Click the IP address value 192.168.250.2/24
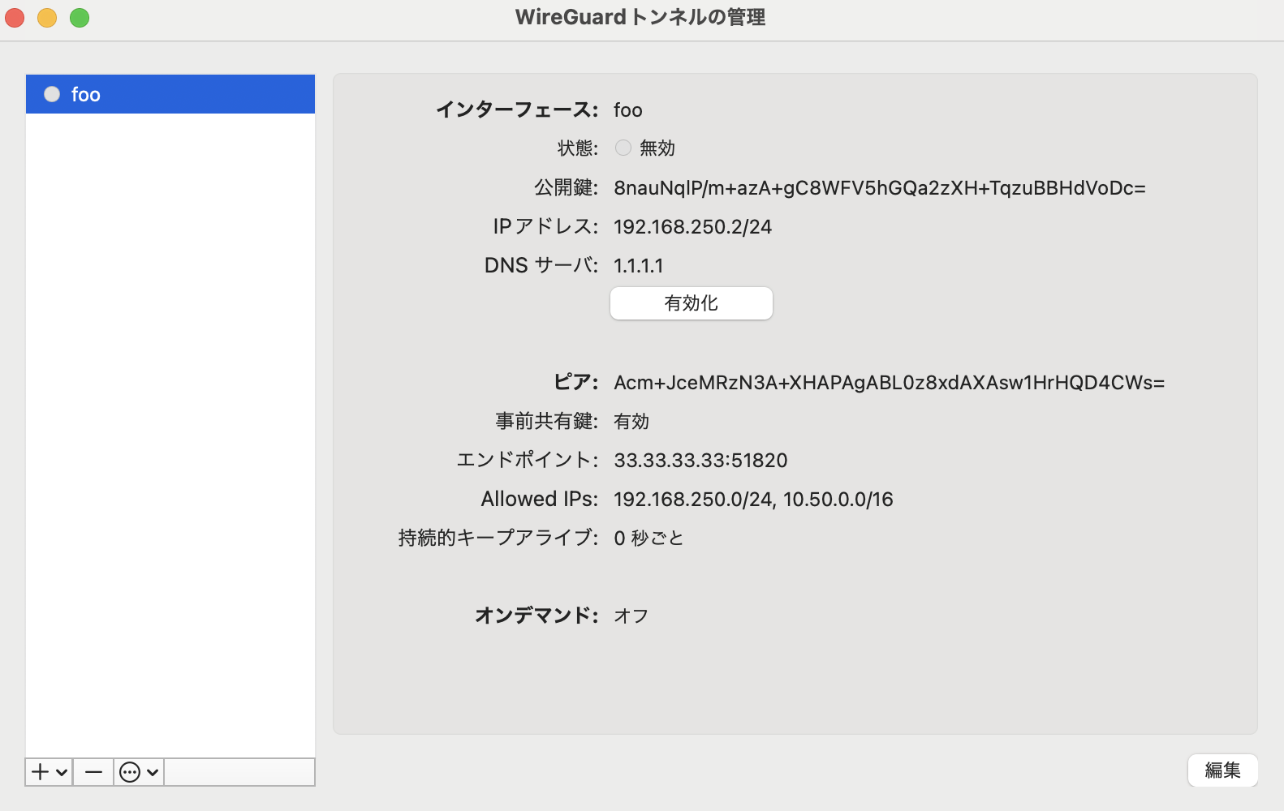 [x=692, y=227]
